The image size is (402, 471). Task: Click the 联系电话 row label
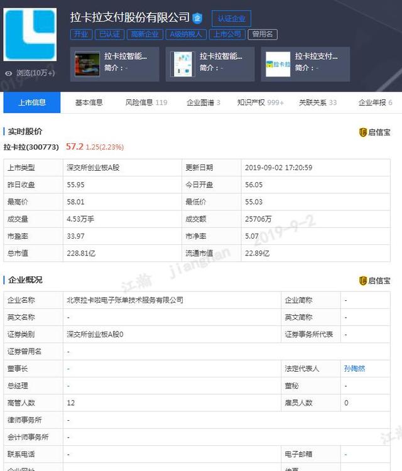click(x=21, y=454)
